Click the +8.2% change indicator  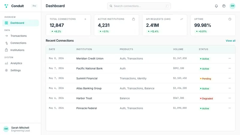coord(56,31)
